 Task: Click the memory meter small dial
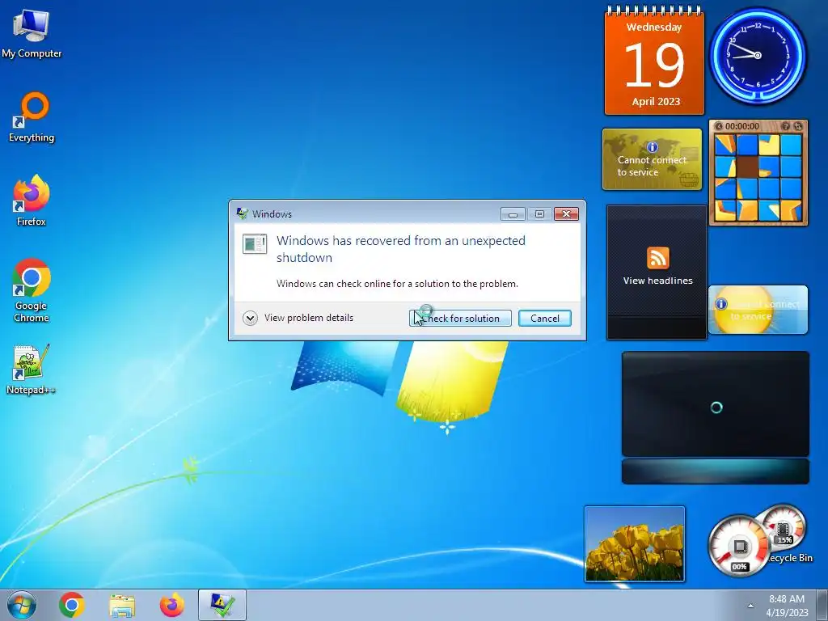pyautogui.click(x=784, y=528)
